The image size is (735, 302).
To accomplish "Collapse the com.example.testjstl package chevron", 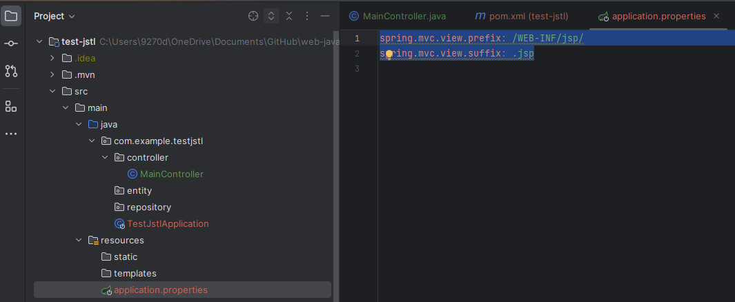I will coord(92,141).
